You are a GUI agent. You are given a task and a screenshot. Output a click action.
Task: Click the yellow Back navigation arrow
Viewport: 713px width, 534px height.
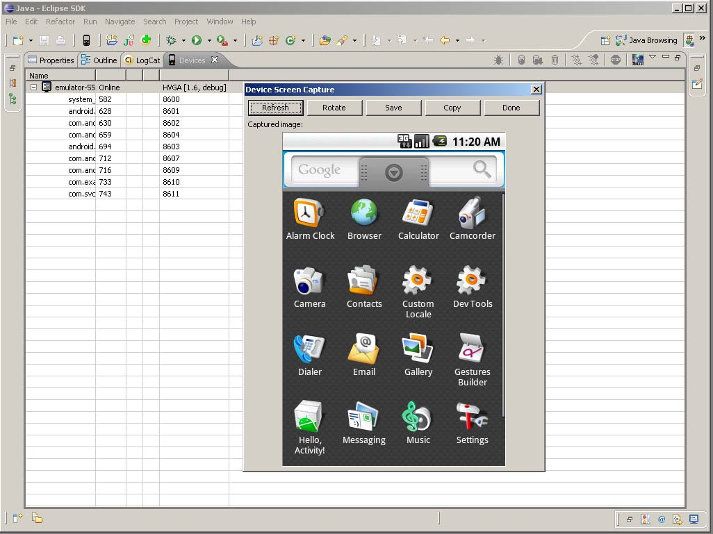tap(445, 40)
